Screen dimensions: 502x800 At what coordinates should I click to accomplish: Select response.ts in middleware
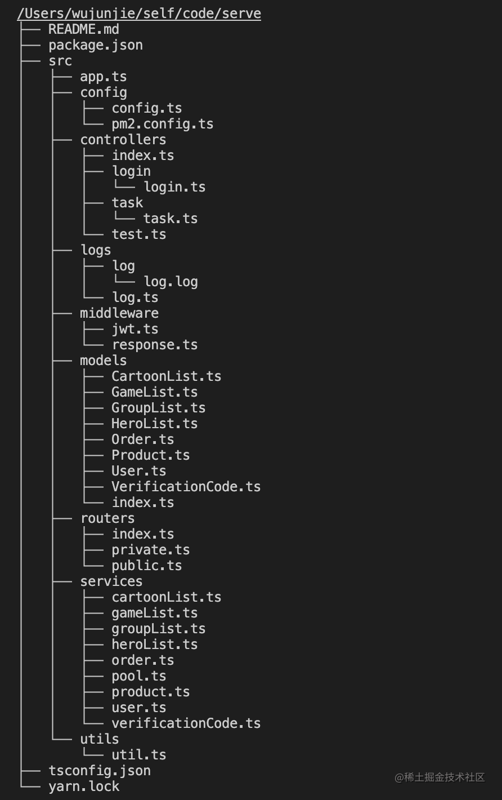(155, 345)
